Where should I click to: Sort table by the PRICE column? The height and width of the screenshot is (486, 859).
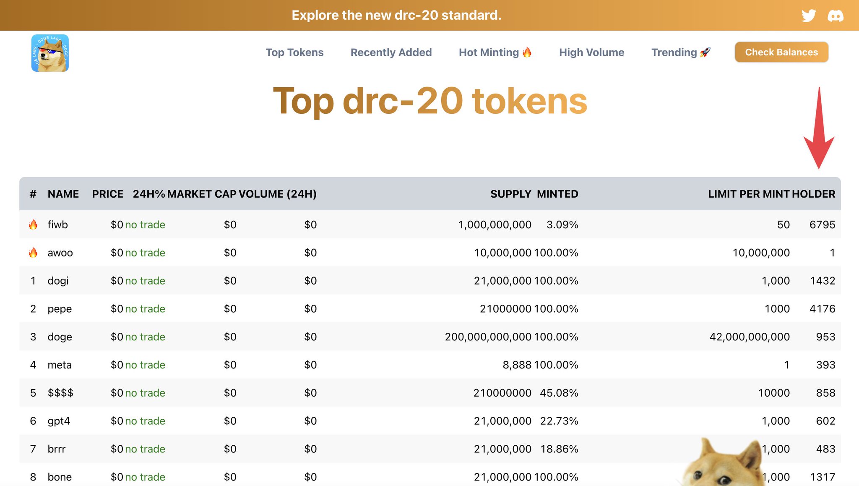click(107, 193)
